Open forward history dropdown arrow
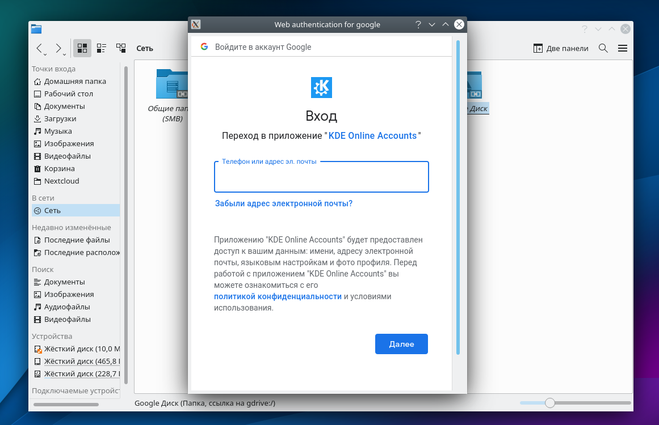This screenshot has width=659, height=425. point(64,54)
